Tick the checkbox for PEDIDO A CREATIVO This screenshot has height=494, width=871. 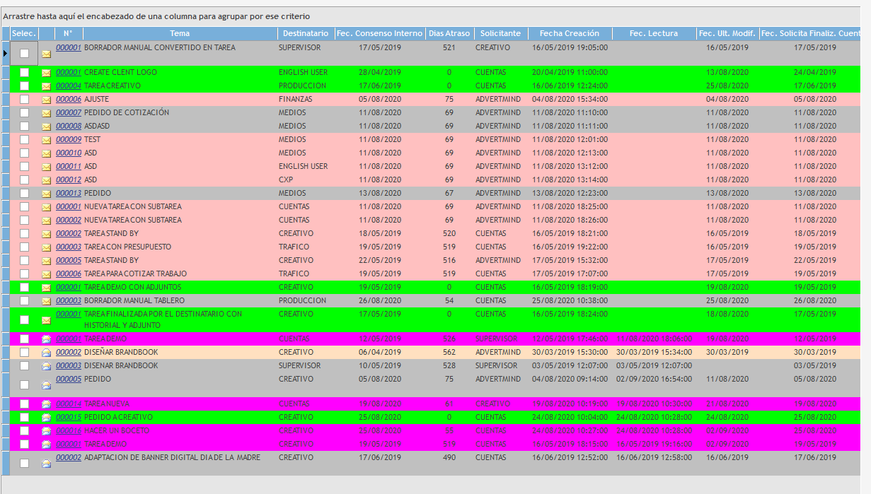(25, 418)
